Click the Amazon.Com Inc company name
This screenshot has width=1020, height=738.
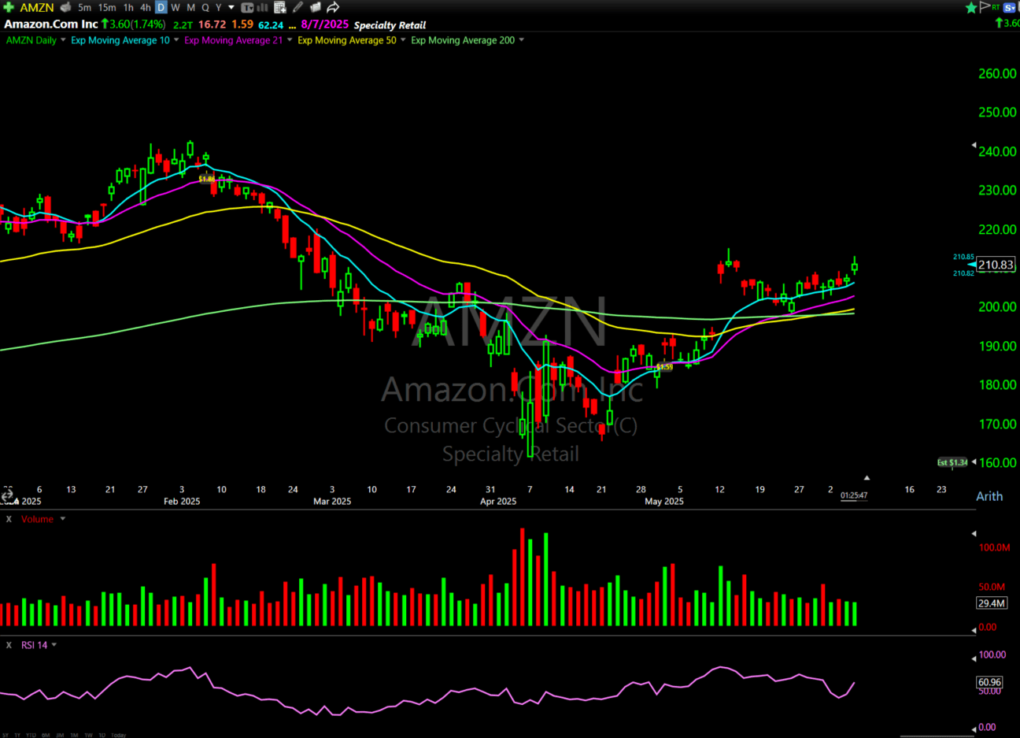tap(51, 24)
